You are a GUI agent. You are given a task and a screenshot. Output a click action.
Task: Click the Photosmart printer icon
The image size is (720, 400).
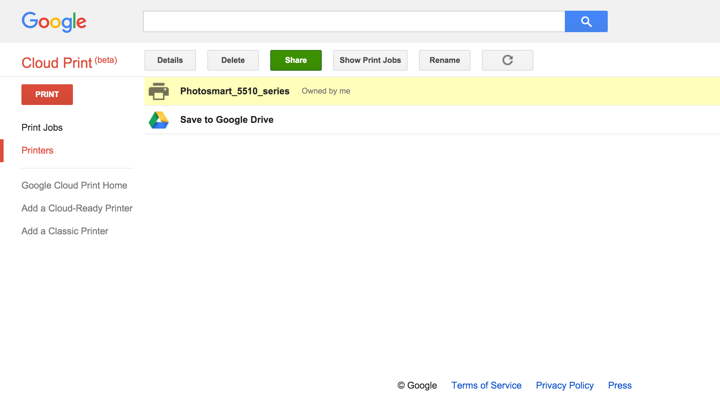[158, 91]
